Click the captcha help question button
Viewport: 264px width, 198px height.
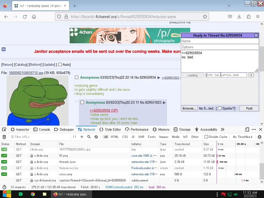point(251,75)
